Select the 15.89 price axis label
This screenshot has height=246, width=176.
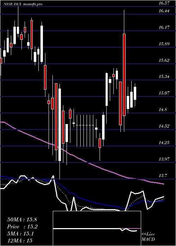point(164,44)
